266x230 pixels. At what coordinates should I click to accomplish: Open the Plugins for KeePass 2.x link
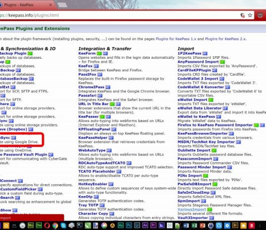225,39
